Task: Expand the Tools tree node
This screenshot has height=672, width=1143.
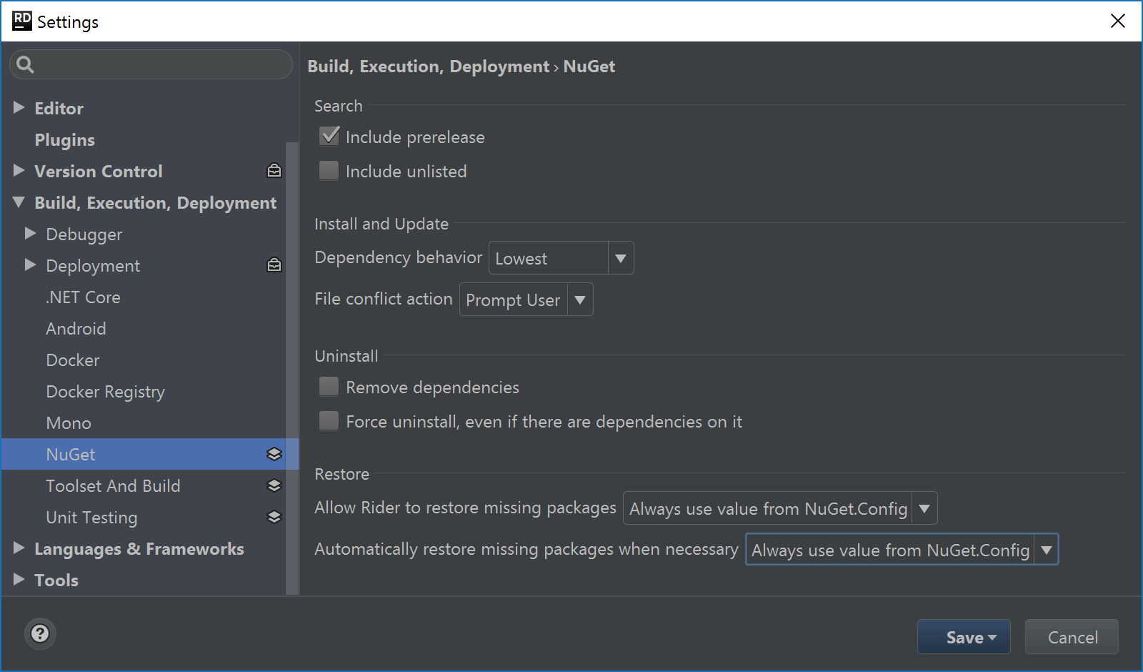Action: coord(19,579)
